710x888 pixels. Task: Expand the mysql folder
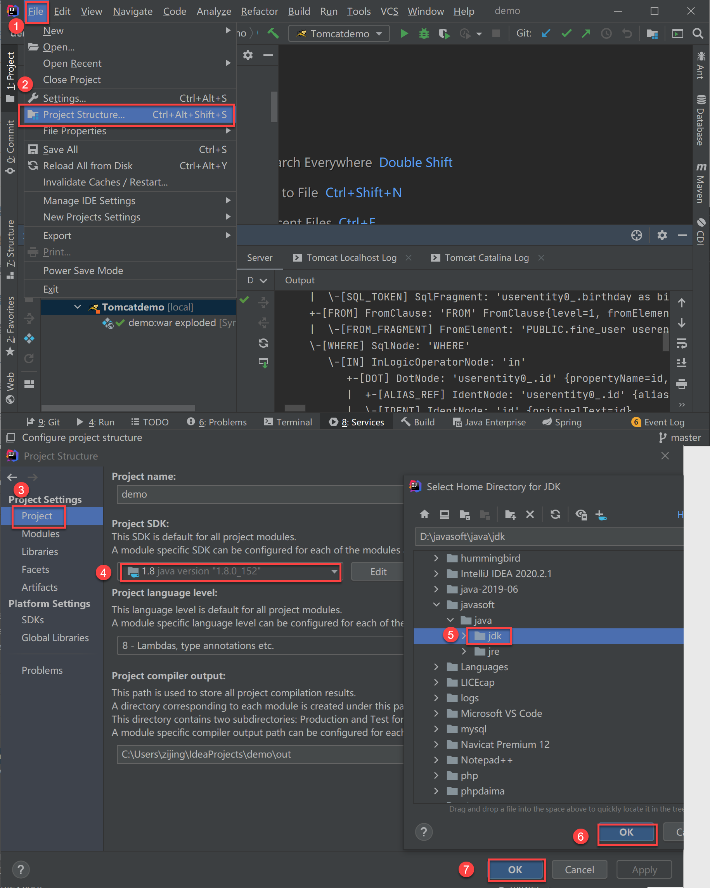[x=436, y=728]
